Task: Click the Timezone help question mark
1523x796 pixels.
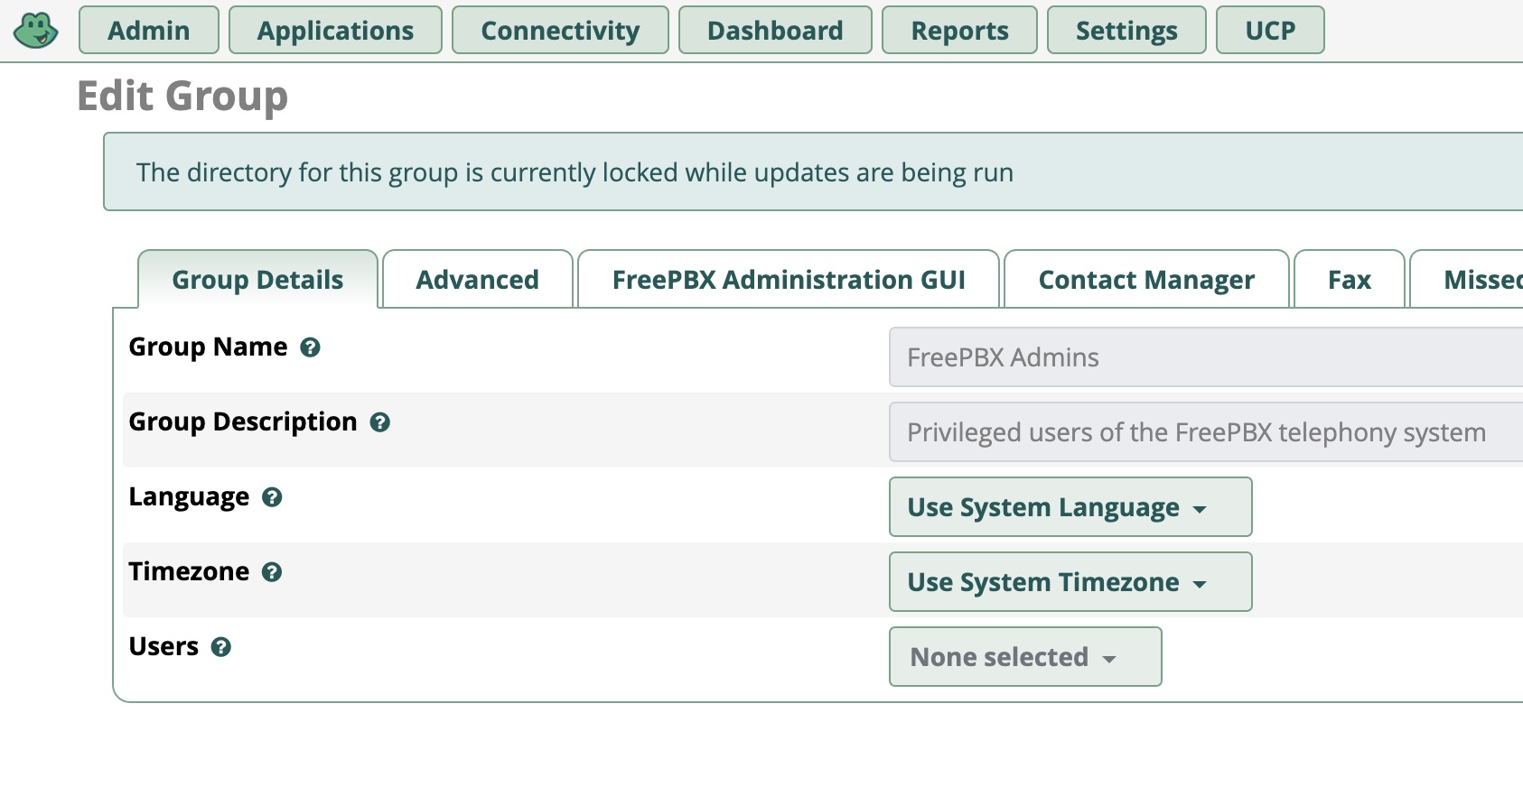Action: [x=272, y=572]
